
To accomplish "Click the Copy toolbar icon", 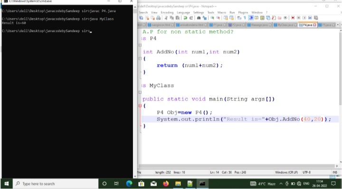I will 171,18.
